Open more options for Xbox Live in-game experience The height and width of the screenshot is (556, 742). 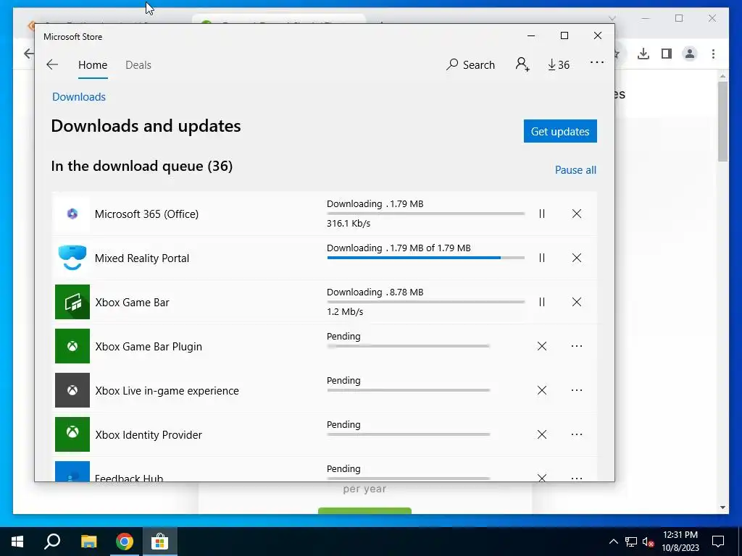click(576, 390)
